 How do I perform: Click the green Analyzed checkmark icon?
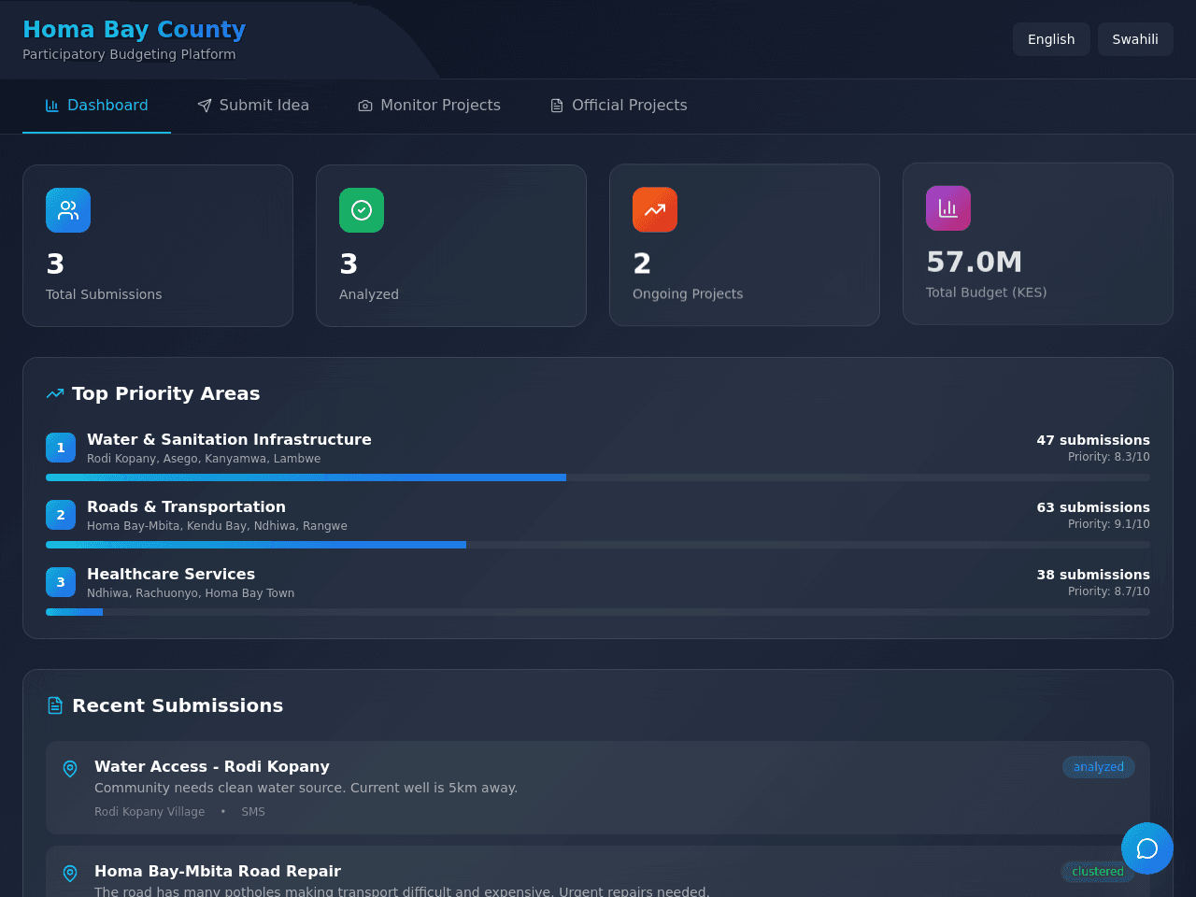[x=362, y=210]
